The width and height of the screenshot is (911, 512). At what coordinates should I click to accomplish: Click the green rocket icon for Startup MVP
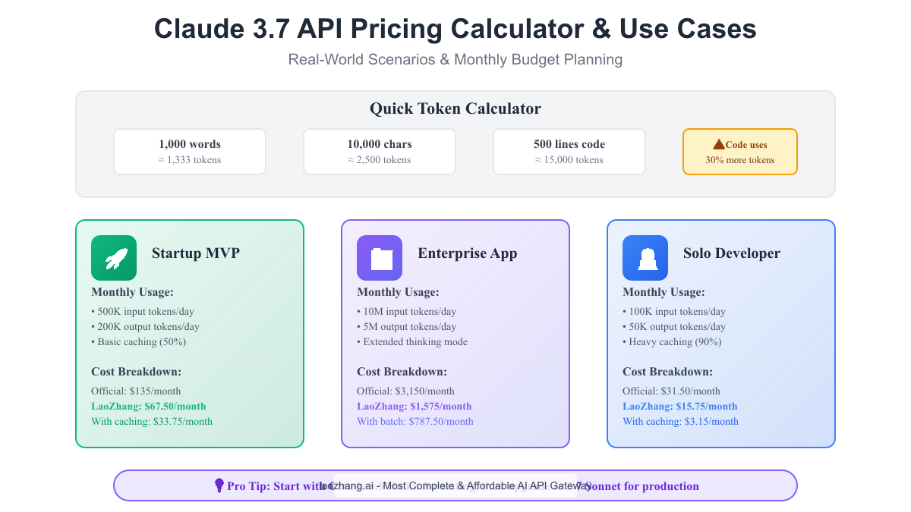114,258
